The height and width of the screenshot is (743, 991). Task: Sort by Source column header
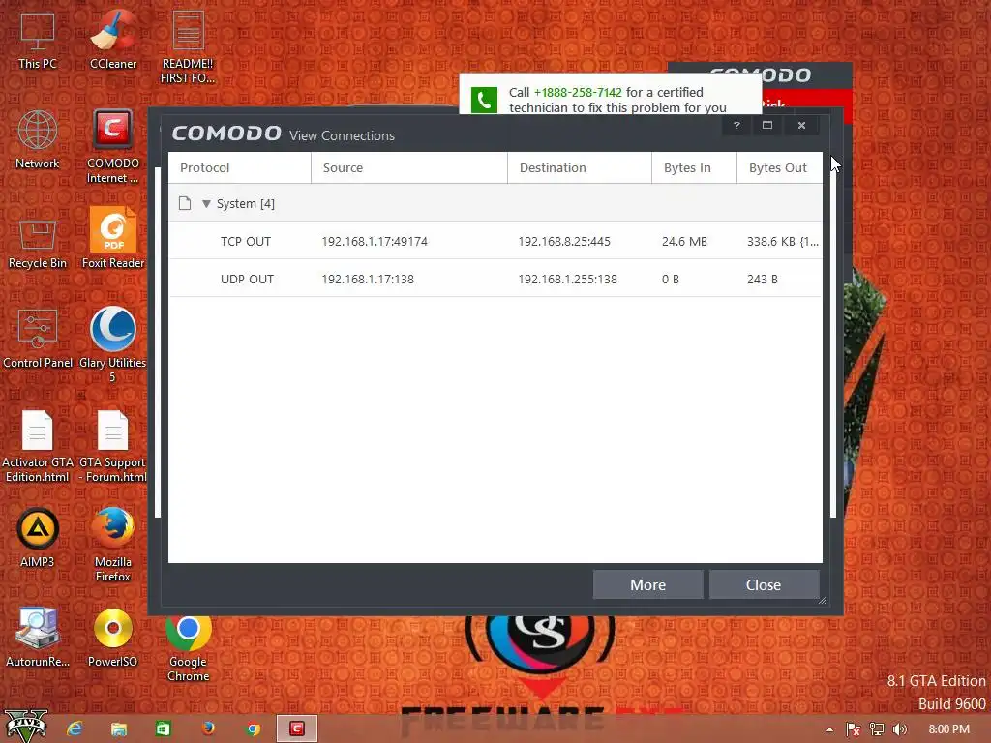409,168
